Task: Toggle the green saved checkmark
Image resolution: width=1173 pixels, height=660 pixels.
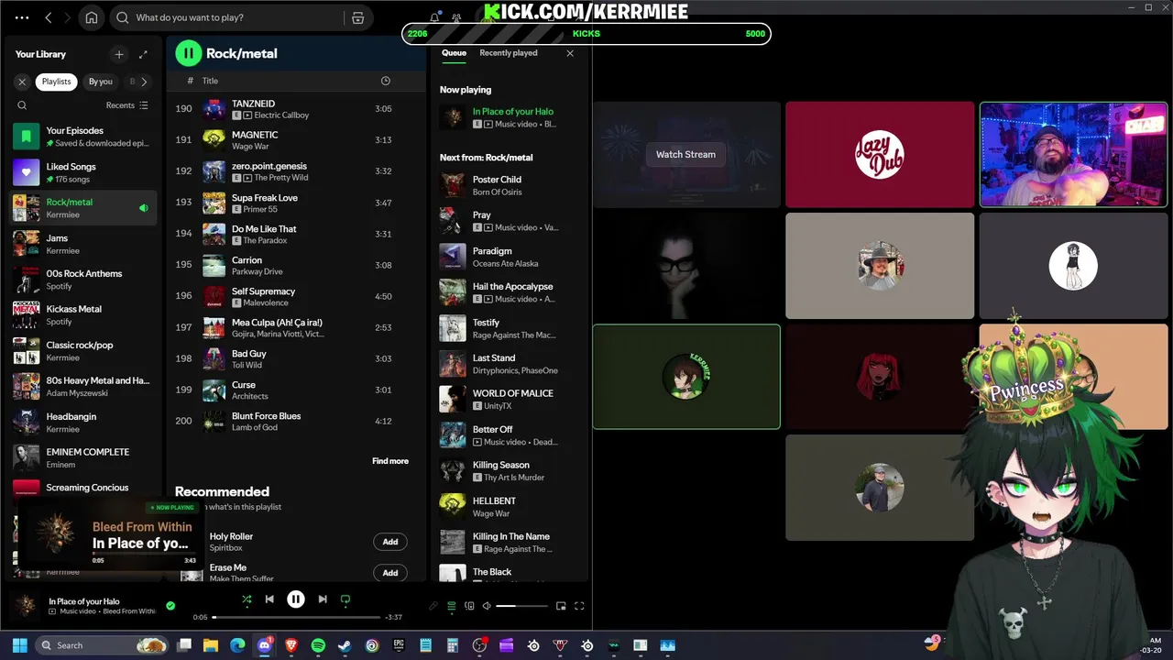Action: tap(170, 606)
